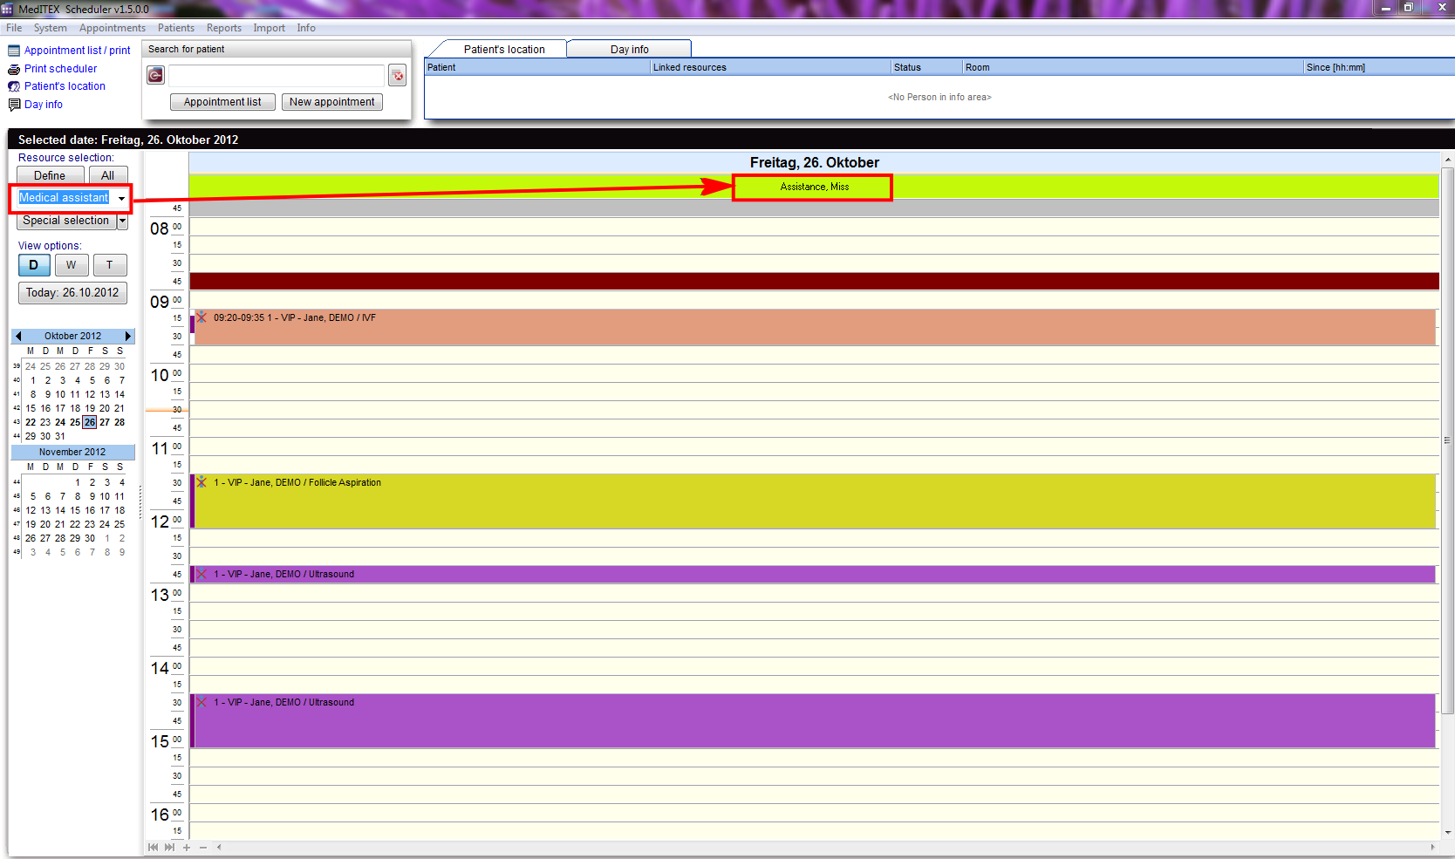Go to the next month in the mini calendar
The image size is (1455, 859).
point(128,336)
